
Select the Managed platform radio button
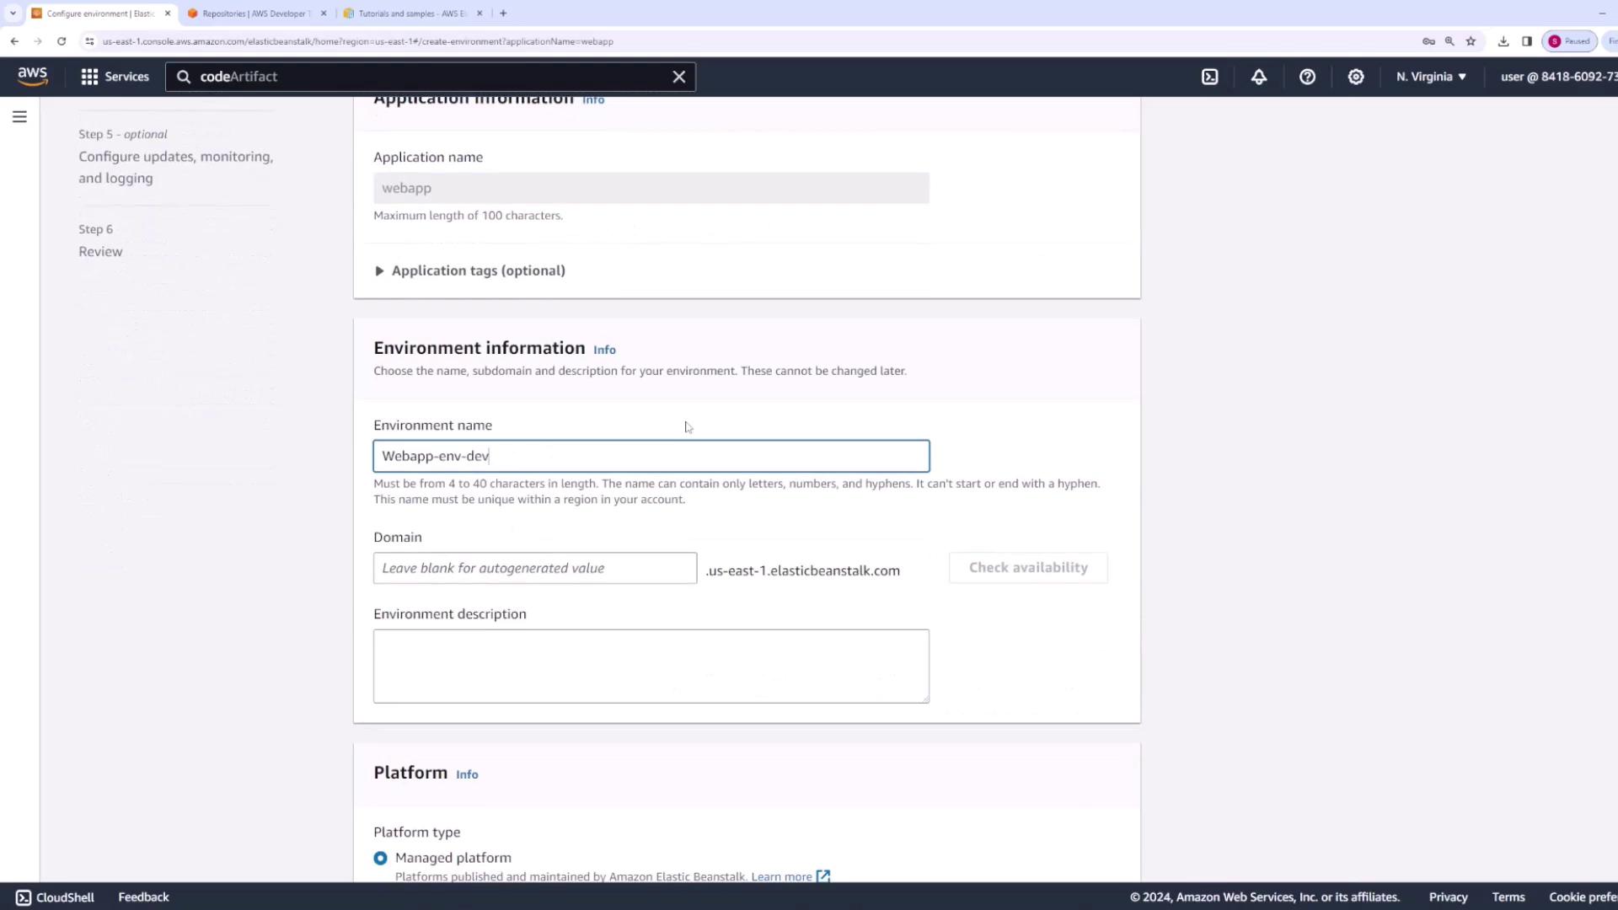[x=380, y=858]
